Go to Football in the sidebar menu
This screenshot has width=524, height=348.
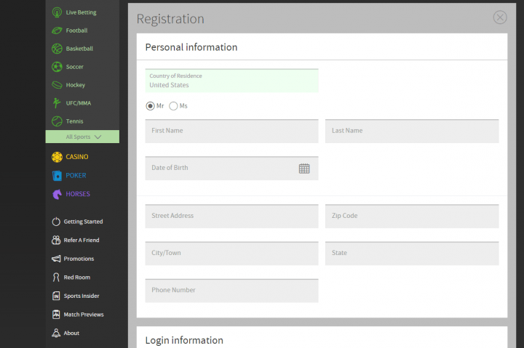(x=76, y=31)
